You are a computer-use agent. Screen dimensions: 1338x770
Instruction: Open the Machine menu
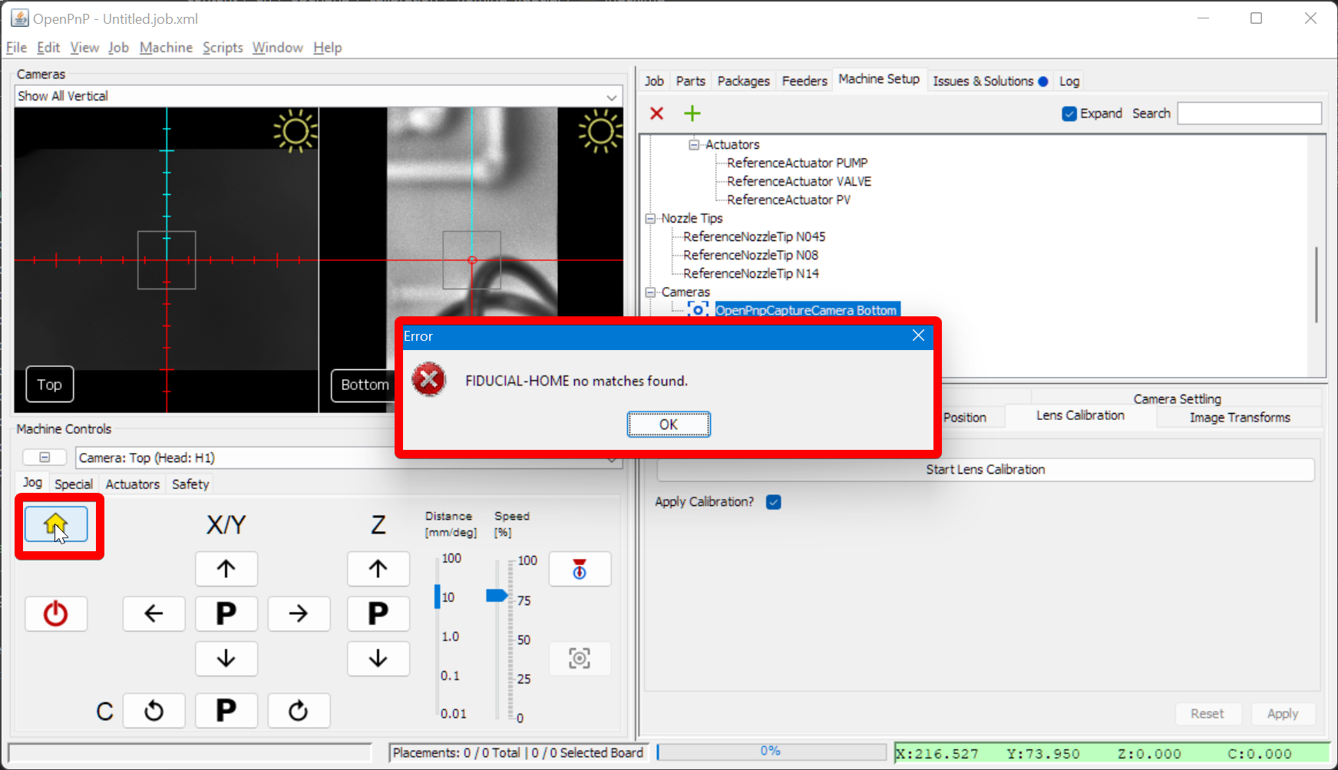coord(166,48)
